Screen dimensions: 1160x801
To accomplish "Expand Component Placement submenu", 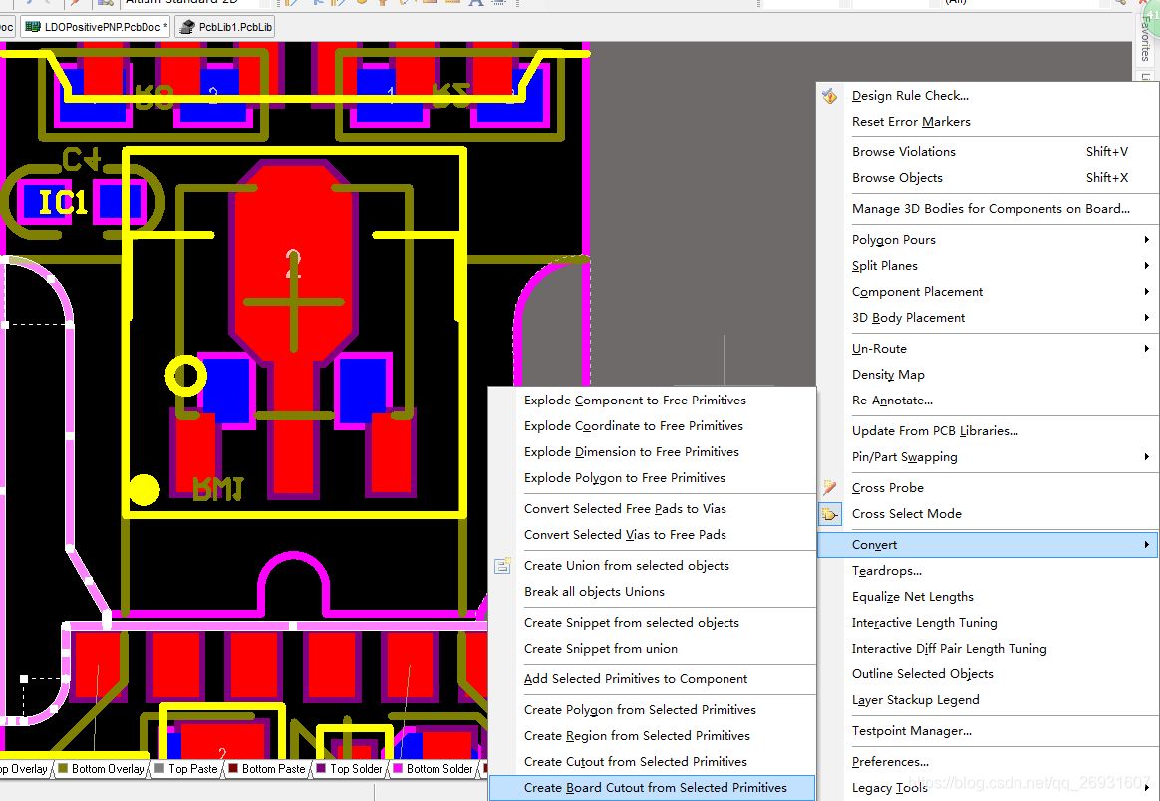I will 987,291.
